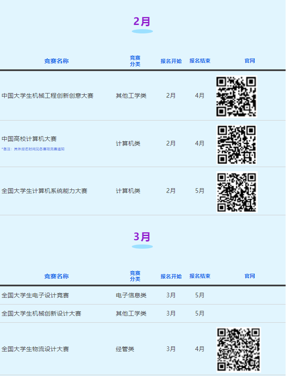The image size is (286, 376).
Task: Open QR code for 全国大学生计算机系统能力大赛
Action: pyautogui.click(x=236, y=192)
